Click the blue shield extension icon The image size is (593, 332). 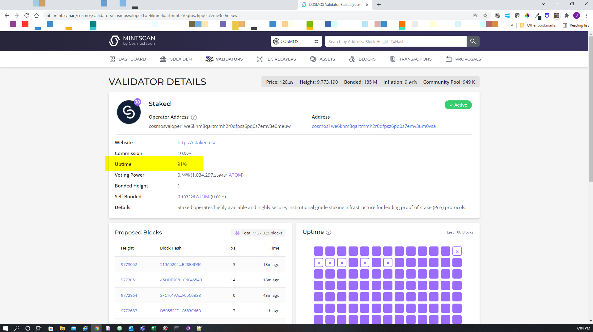[x=547, y=15]
